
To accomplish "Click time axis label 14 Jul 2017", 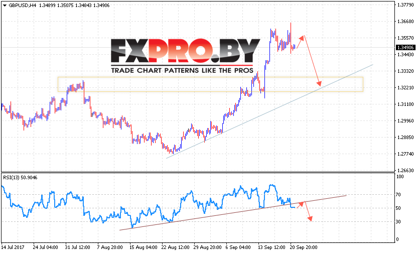I will 13,247.
